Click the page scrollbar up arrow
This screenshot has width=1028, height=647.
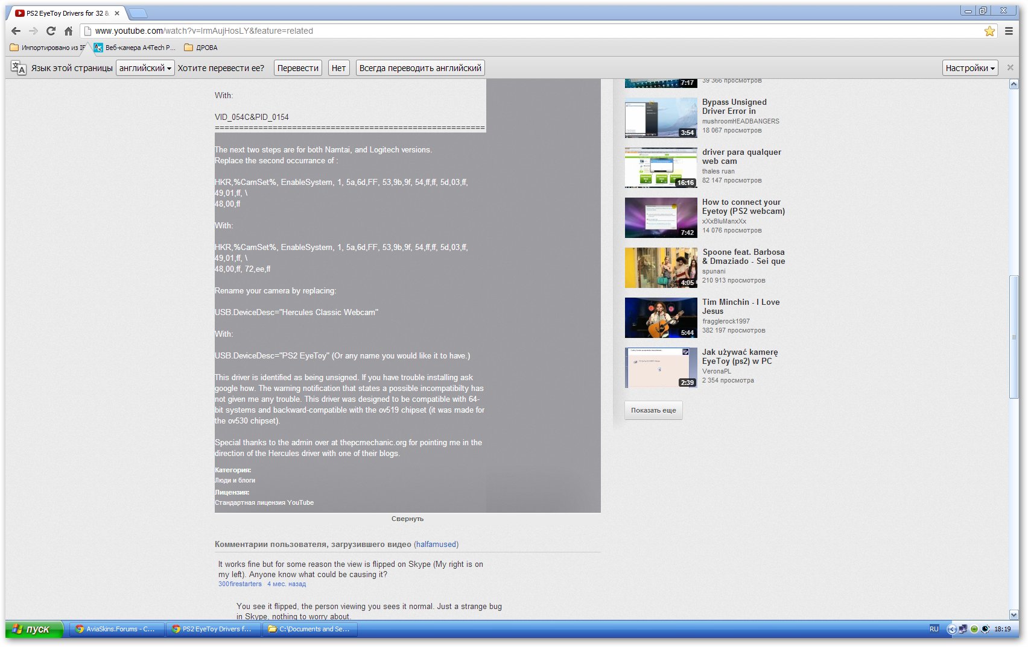tap(1014, 84)
